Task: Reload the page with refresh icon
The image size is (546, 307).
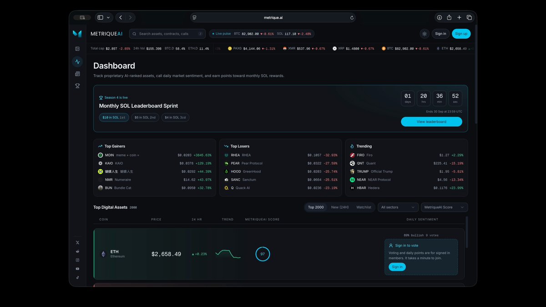Action: (352, 18)
